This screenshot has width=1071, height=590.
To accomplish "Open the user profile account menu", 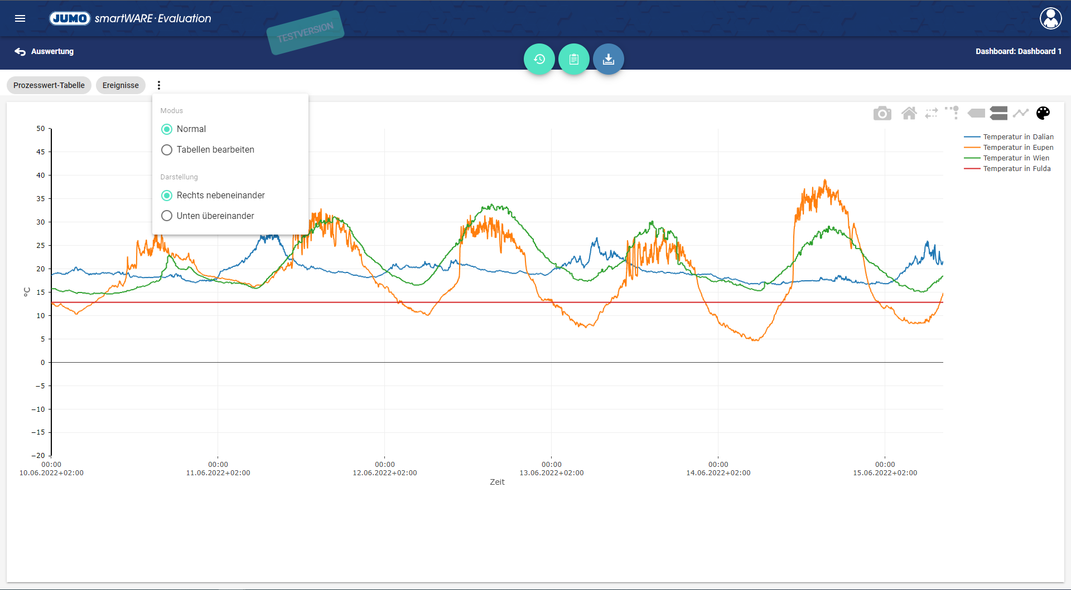I will tap(1050, 18).
